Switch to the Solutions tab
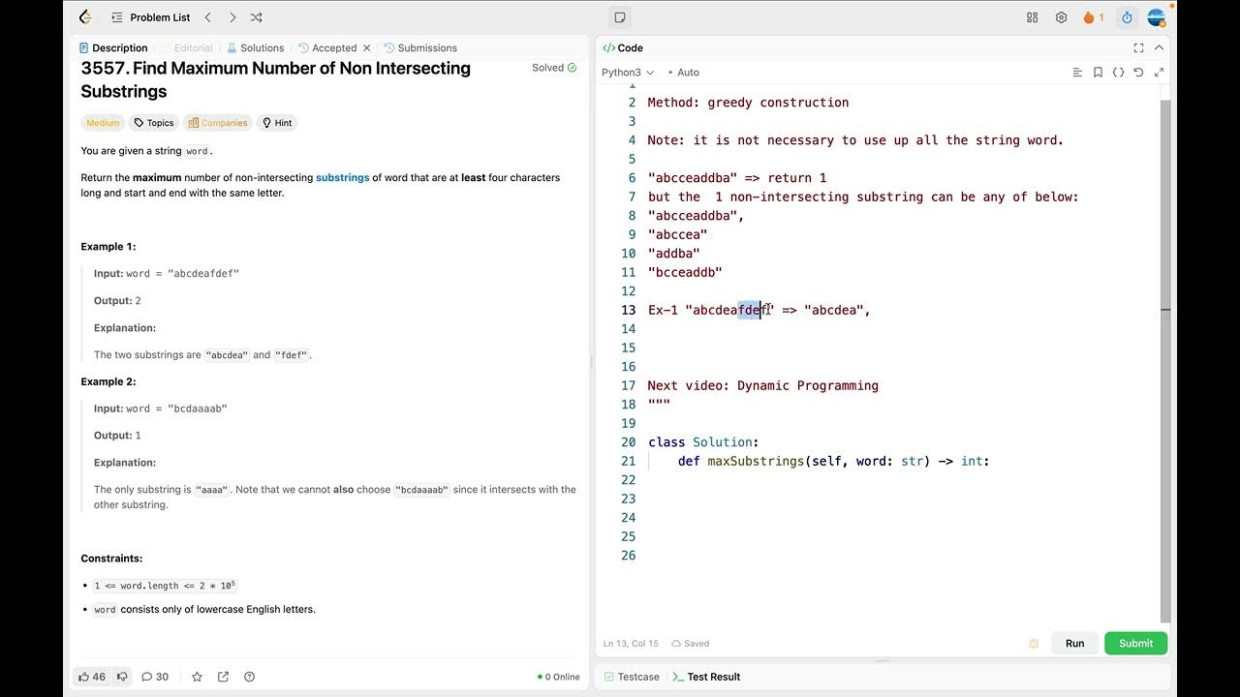This screenshot has width=1240, height=697. [256, 47]
